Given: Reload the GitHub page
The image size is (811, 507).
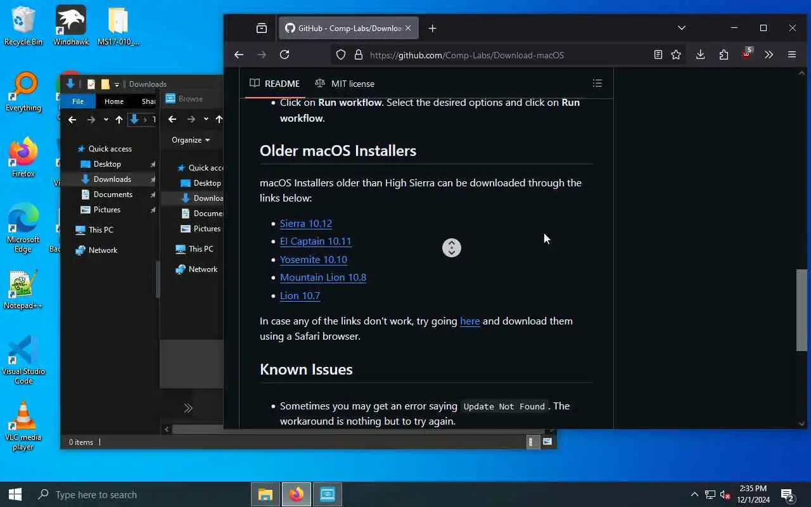Looking at the screenshot, I should tap(284, 55).
